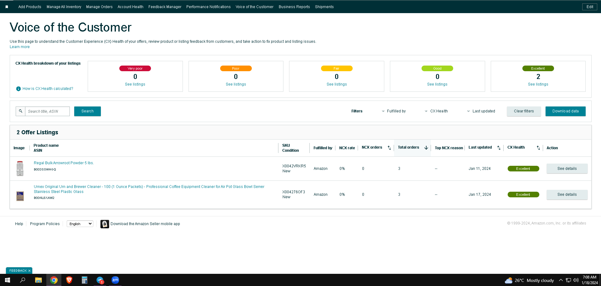
Task: Sort by NCX orders arrows icon
Action: point(389,148)
